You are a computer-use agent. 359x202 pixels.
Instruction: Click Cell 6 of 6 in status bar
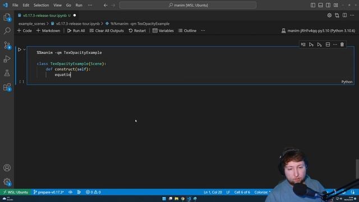pyautogui.click(x=242, y=192)
